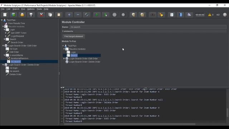Image resolution: width=229 pixels, height=129 pixels.
Task: Expand the LoginRequest sampler node
Action: point(6,36)
